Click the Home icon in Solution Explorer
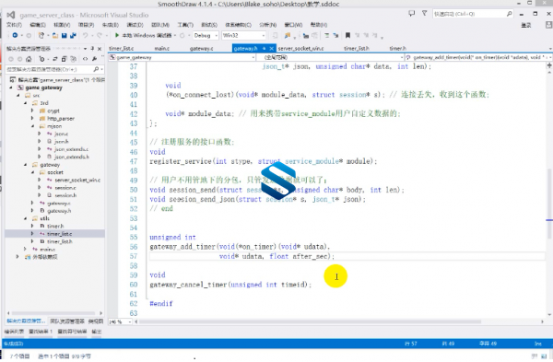 (x=29, y=59)
